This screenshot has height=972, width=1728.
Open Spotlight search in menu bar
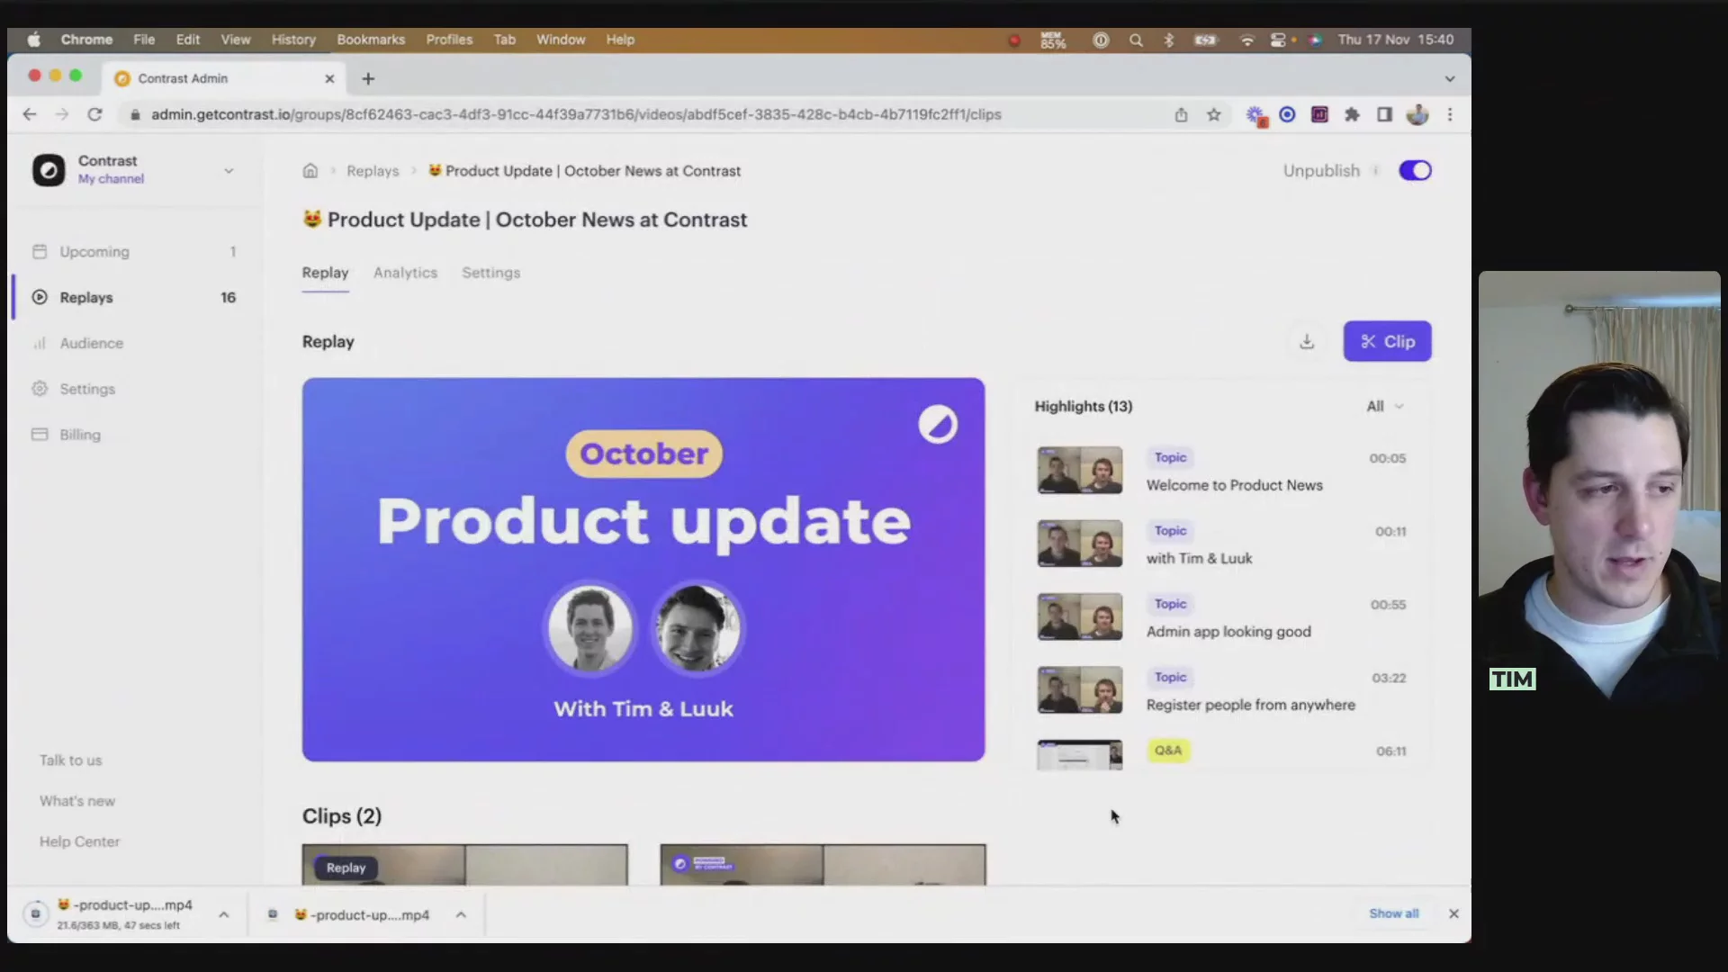[1136, 40]
